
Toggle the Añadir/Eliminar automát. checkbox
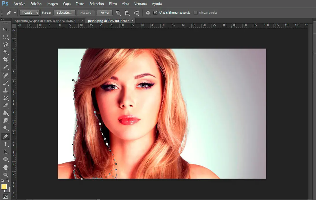click(156, 13)
